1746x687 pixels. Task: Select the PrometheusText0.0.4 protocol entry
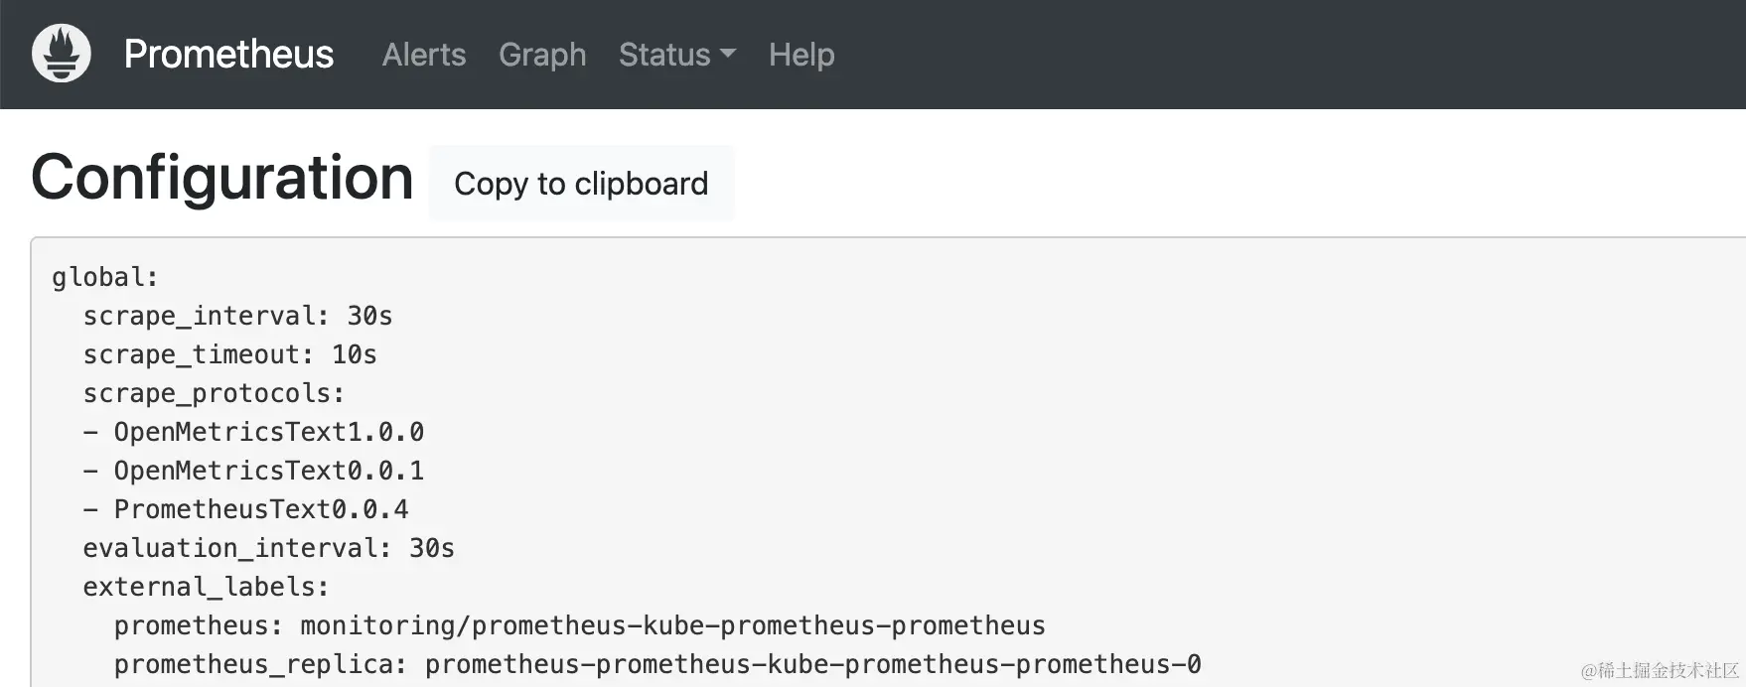[x=260, y=509]
